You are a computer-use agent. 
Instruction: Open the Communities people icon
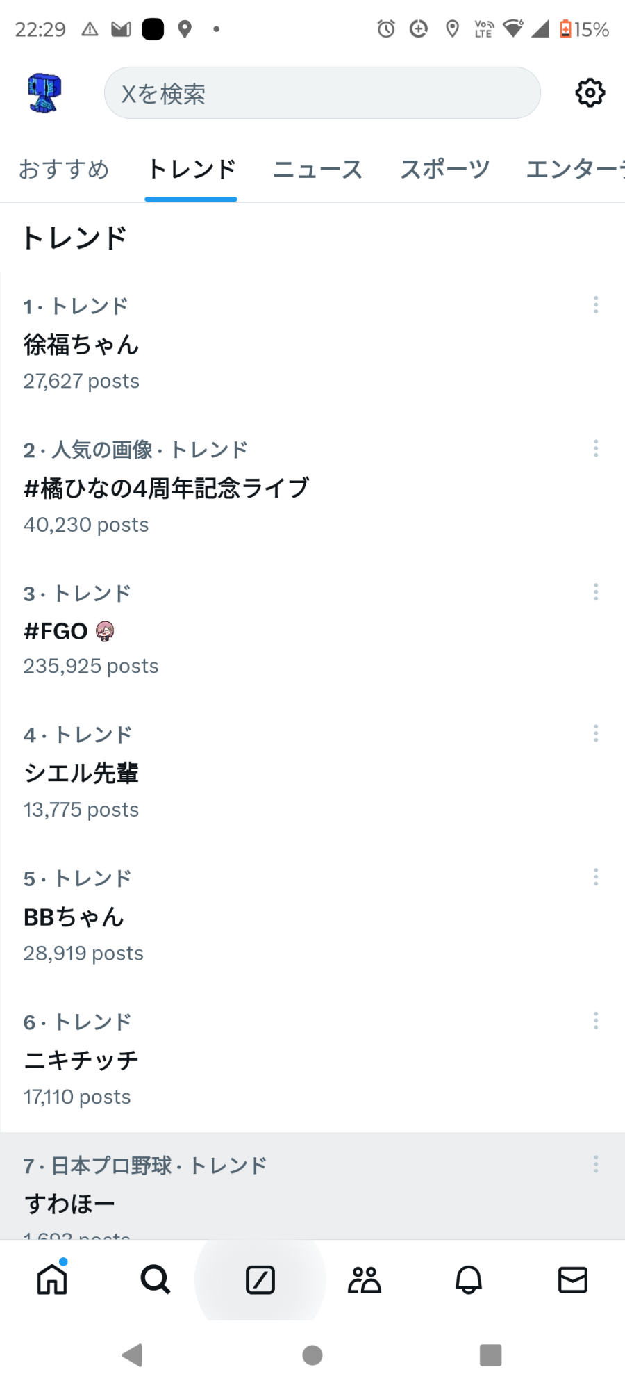[365, 1279]
